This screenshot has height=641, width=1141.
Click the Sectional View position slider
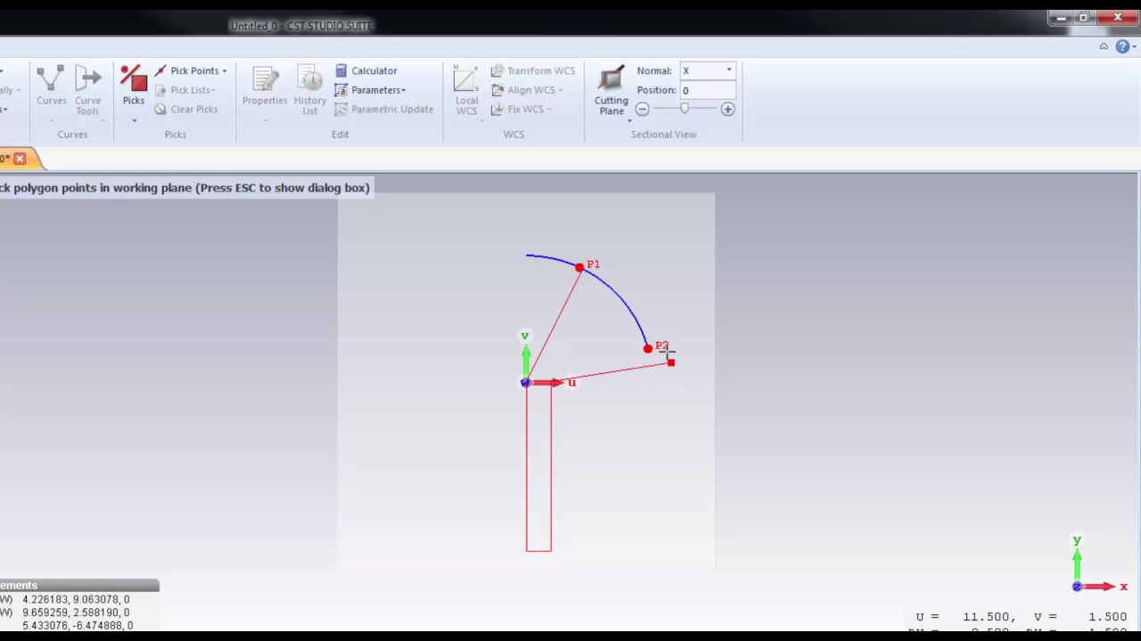click(685, 109)
